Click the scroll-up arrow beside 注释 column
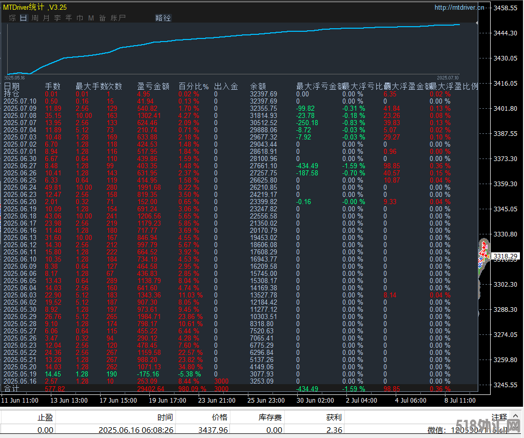 point(516,415)
